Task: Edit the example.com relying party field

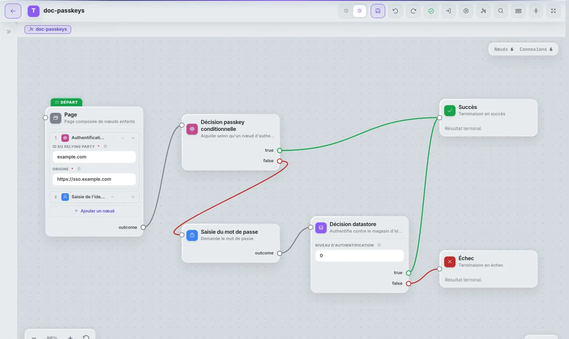Action: pos(94,157)
